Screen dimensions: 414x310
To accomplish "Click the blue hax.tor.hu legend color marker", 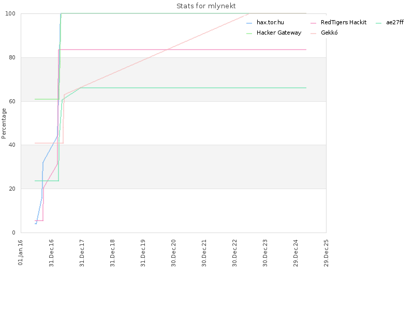I will [x=249, y=23].
